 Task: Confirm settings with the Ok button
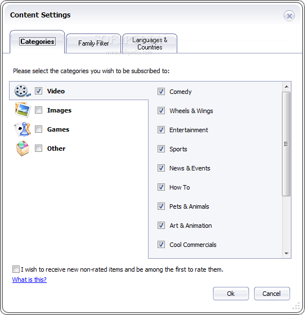(x=231, y=294)
